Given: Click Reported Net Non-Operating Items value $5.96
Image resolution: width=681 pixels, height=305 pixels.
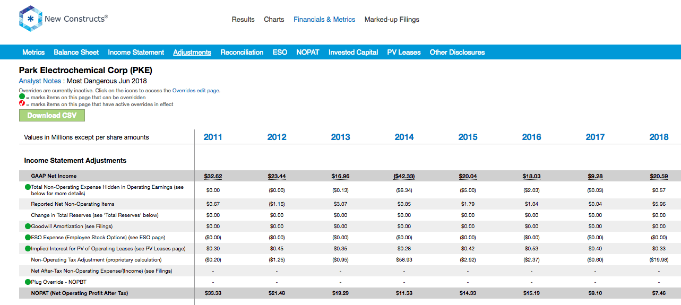Looking at the screenshot, I should pos(659,204).
